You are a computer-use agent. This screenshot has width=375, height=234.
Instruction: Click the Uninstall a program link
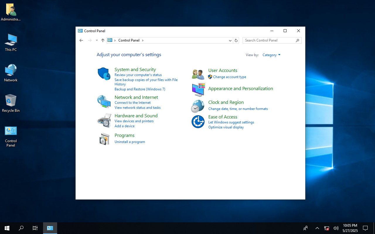130,142
